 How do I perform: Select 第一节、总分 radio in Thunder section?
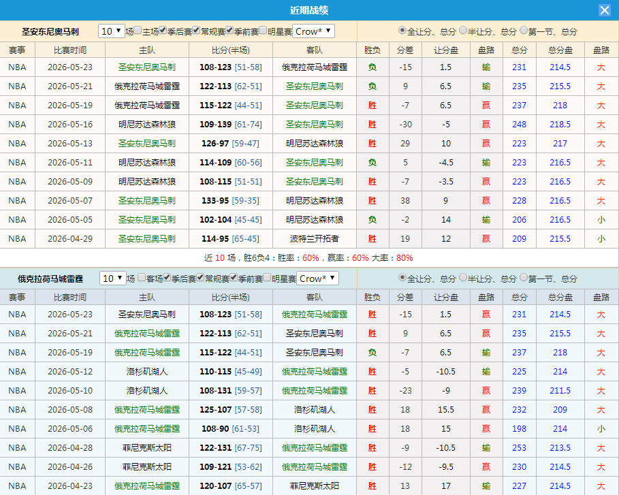pyautogui.click(x=524, y=278)
